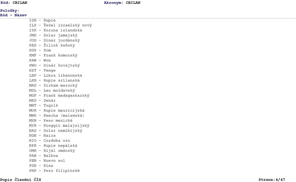The image size is (296, 182).
Task: Click MAD Dirham marocký entry
Action: point(53,85)
